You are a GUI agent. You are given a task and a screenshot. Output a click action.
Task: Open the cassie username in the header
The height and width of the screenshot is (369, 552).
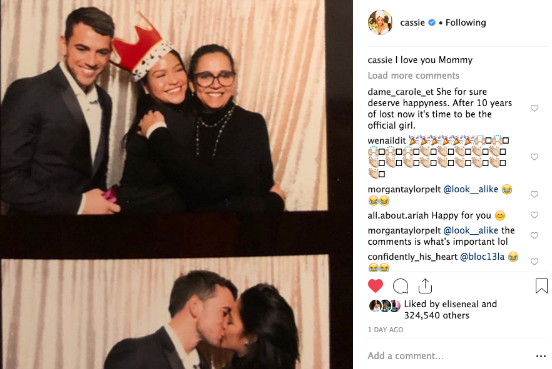[x=412, y=22]
